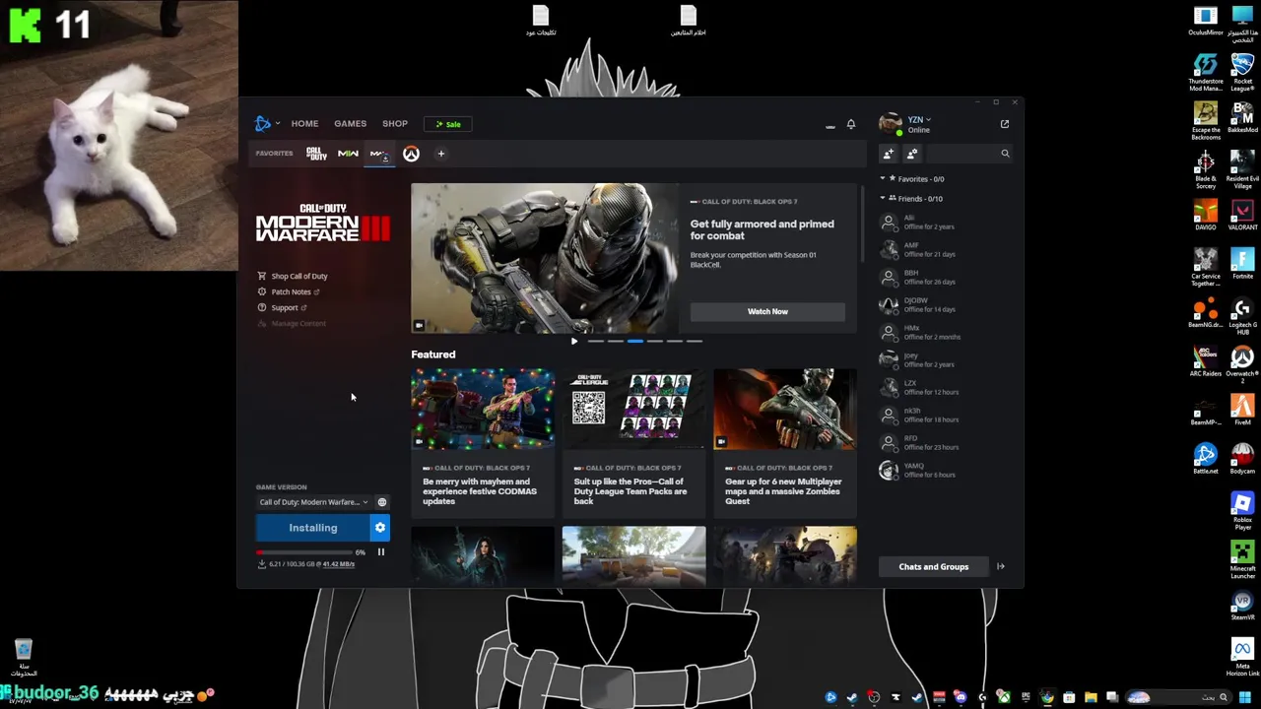Open the Windows Start button
Viewport: 1261px width, 709px height.
pyautogui.click(x=1245, y=698)
